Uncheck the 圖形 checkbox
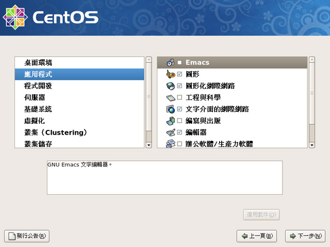330x247 pixels. (x=179, y=74)
